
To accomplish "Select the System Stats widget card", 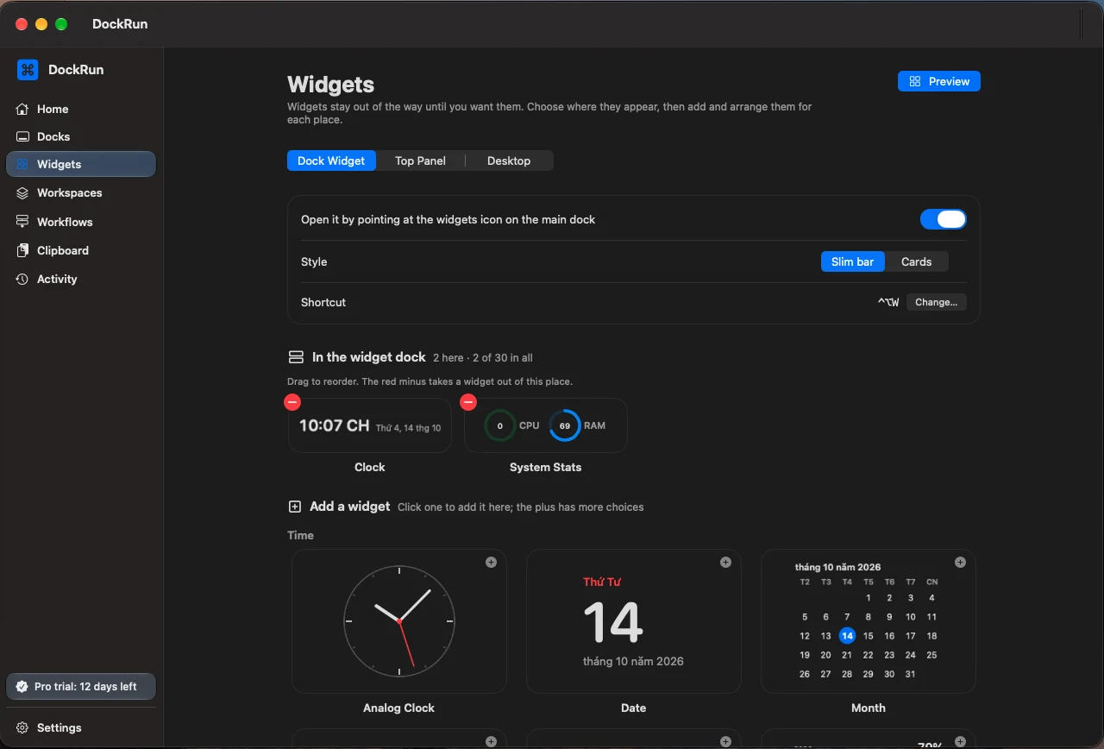I will [x=546, y=425].
